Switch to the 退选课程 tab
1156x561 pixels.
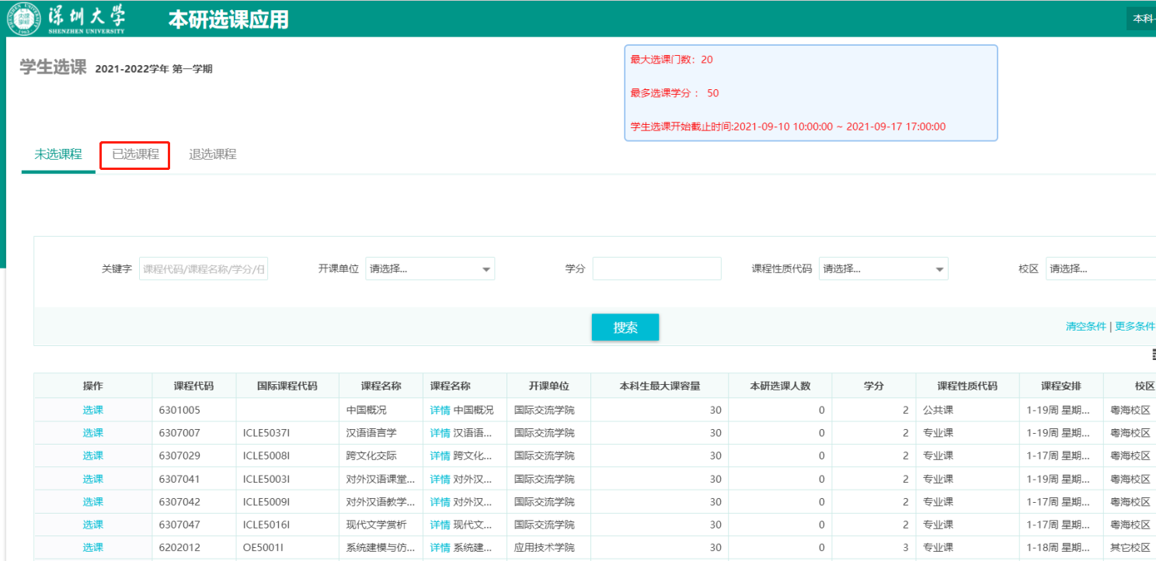pyautogui.click(x=212, y=154)
